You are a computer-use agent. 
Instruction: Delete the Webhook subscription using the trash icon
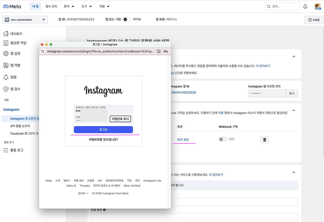pyautogui.click(x=265, y=140)
